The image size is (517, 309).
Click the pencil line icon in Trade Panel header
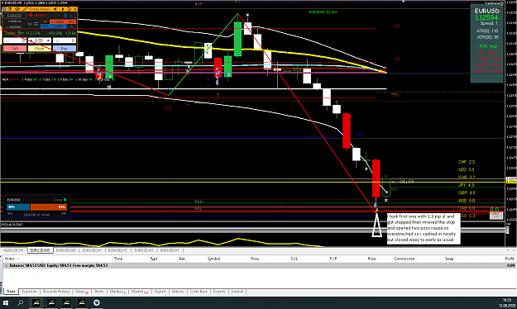click(x=26, y=9)
